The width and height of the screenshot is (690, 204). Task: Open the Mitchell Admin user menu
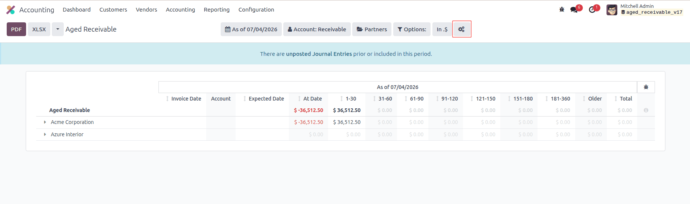(645, 10)
